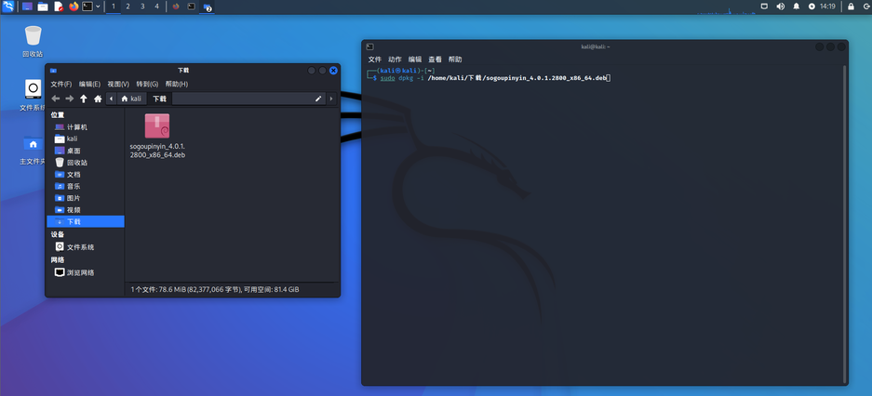The height and width of the screenshot is (396, 872).
Task: Click the volume speaker tray icon
Action: [x=780, y=7]
